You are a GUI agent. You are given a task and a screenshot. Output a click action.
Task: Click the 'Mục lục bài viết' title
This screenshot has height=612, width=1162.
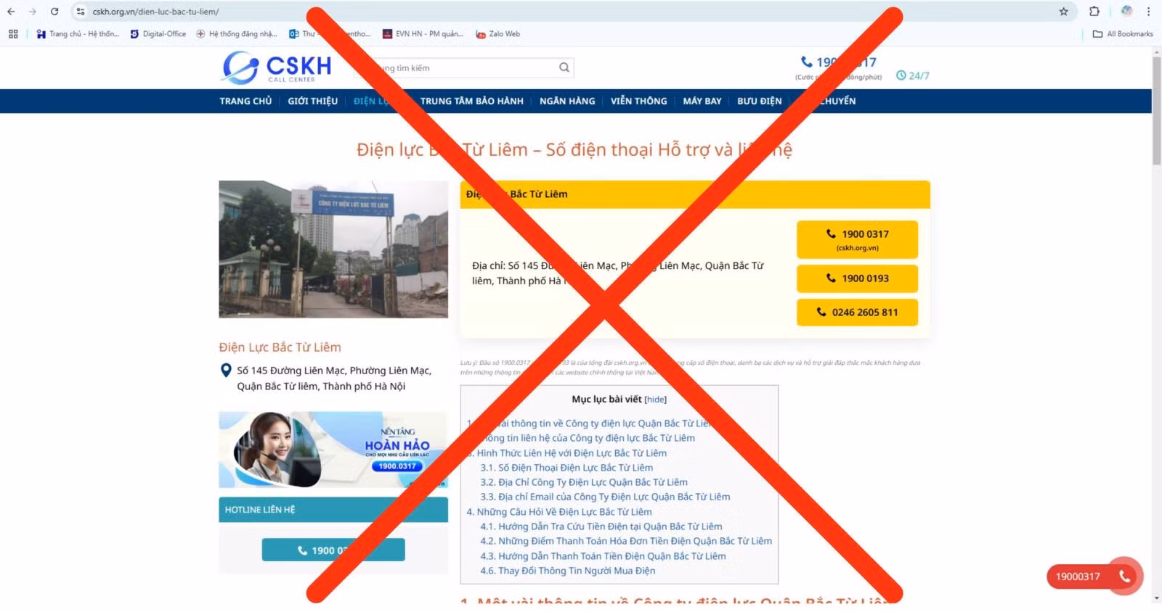click(x=606, y=400)
